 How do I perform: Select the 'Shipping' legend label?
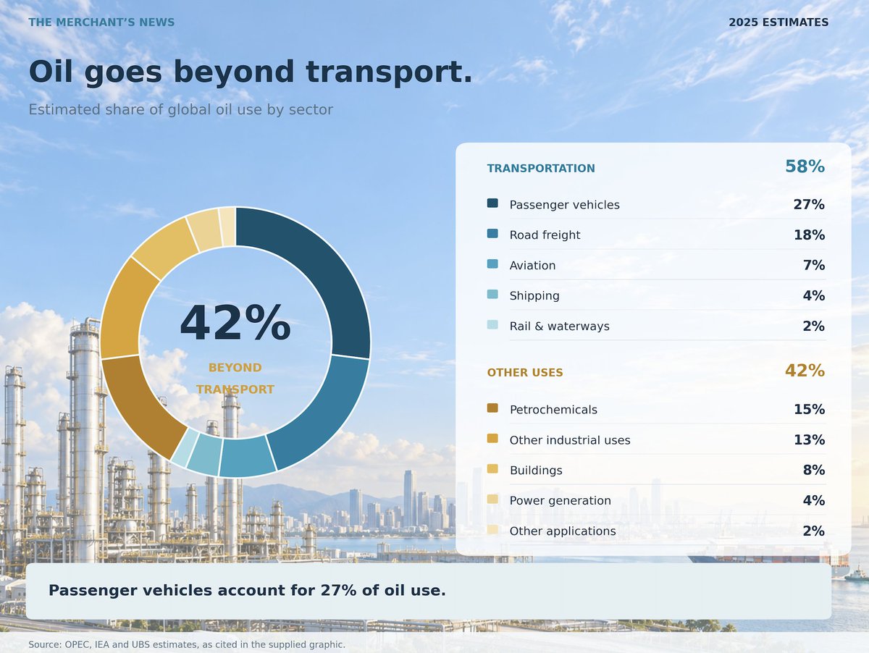click(534, 296)
